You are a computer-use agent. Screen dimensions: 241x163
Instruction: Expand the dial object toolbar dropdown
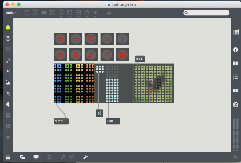pos(87,13)
